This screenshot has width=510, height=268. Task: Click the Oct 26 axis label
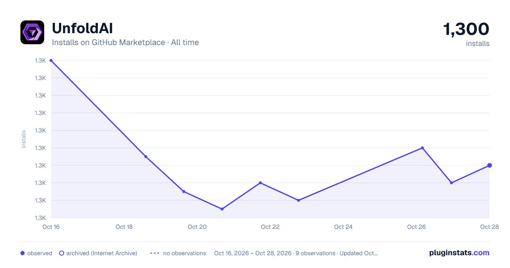click(x=416, y=227)
